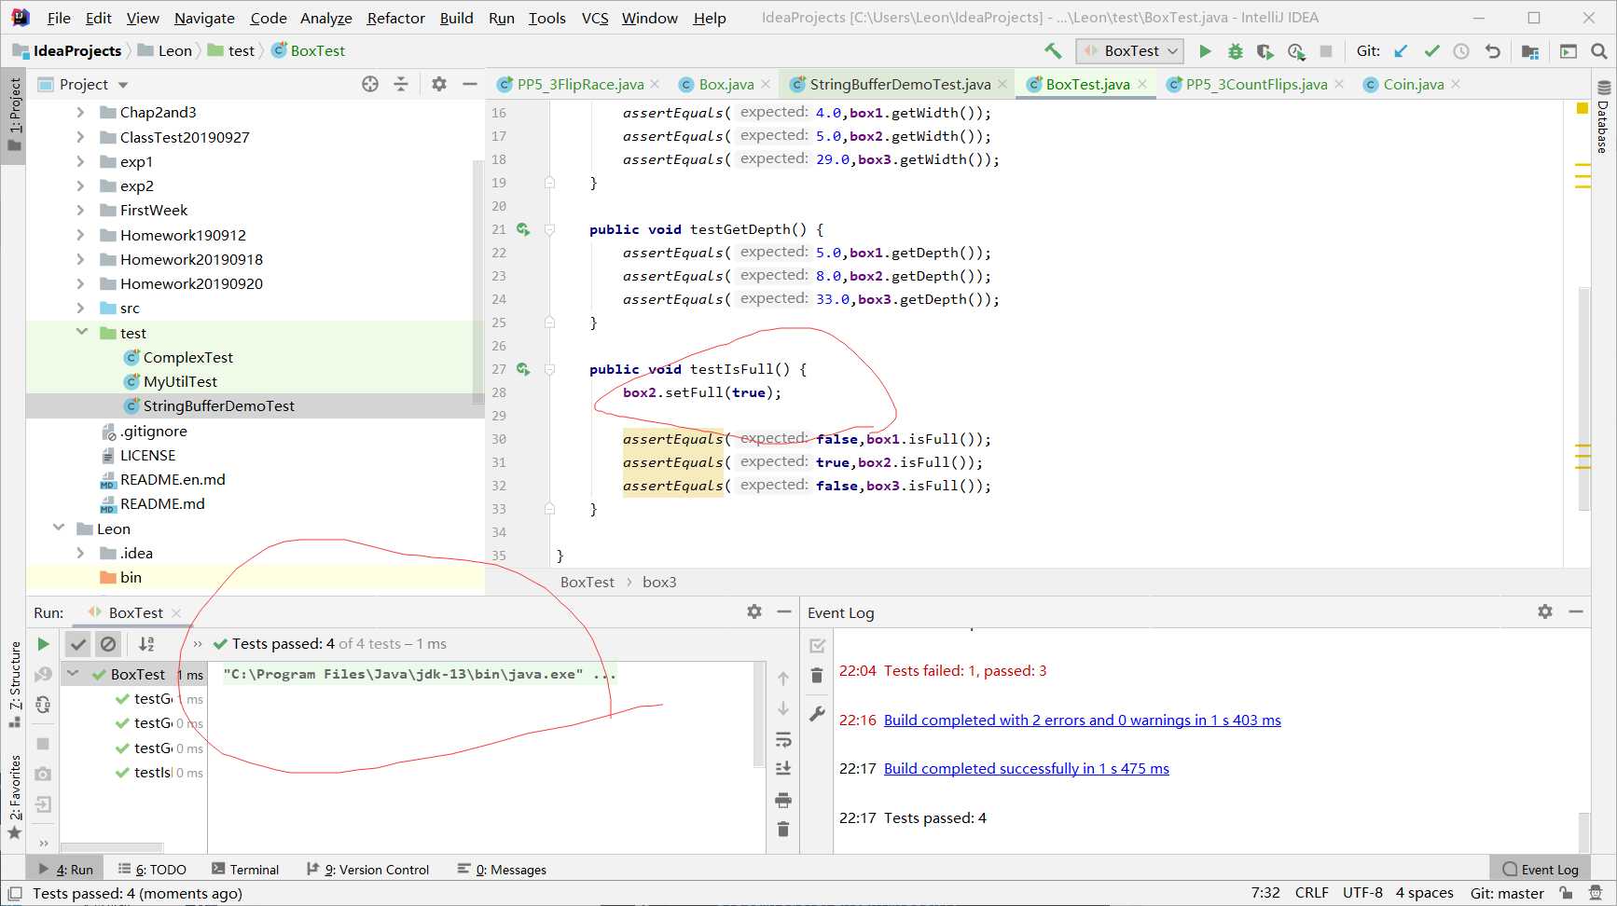The width and height of the screenshot is (1617, 906).
Task: Open Project Structure icon in toolbar
Action: coord(1529,51)
